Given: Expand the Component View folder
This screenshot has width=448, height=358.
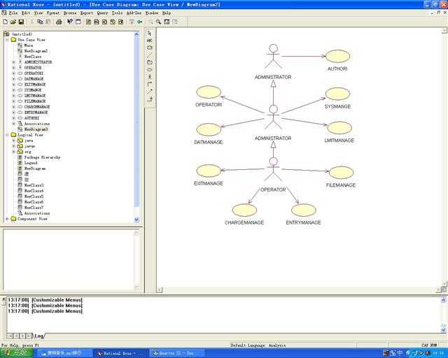Looking at the screenshot, I should tap(8, 219).
